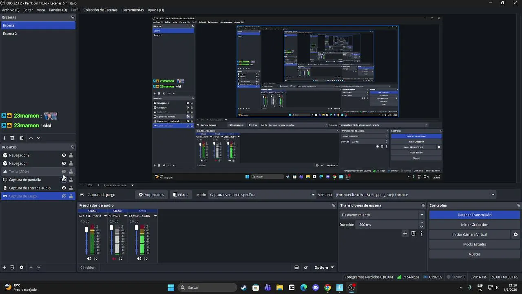
Task: Toggle mixer layout icon in audio mixer footer
Action: tap(296, 267)
